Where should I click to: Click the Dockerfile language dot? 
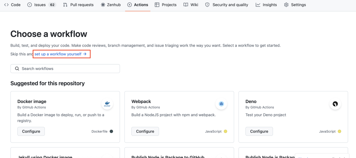(x=111, y=132)
